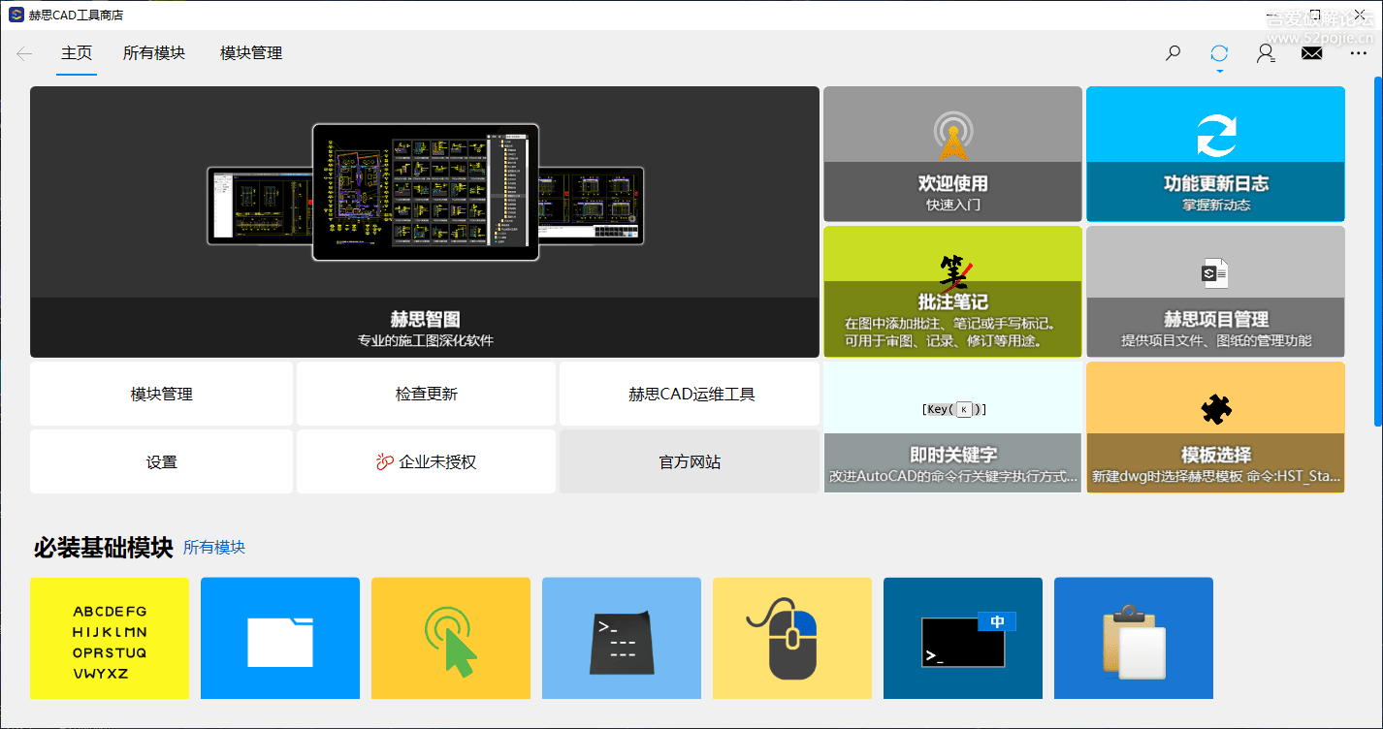Open the 功能更新日志 tile
The height and width of the screenshot is (729, 1383).
[1215, 154]
